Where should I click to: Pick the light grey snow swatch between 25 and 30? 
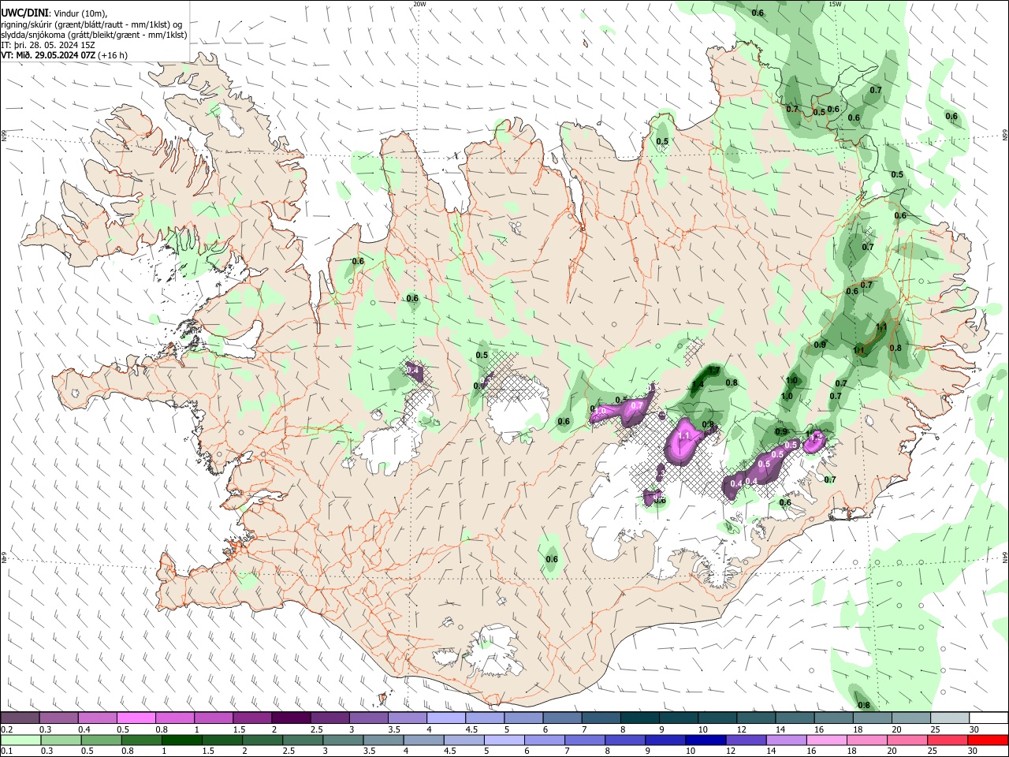click(950, 718)
